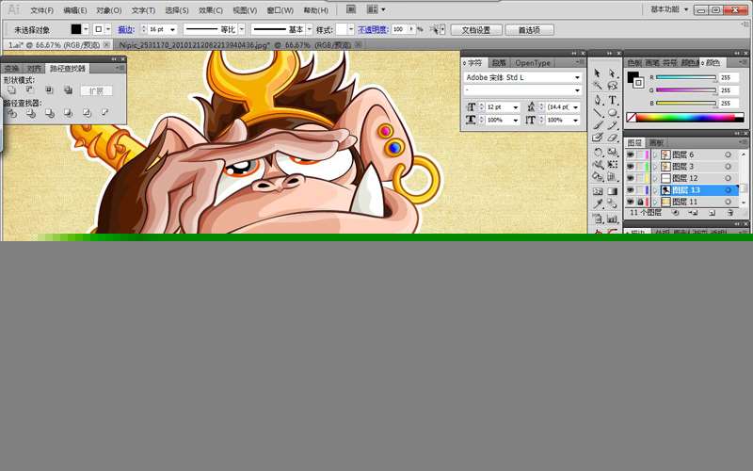Select the Eyedropper tool

(597, 203)
